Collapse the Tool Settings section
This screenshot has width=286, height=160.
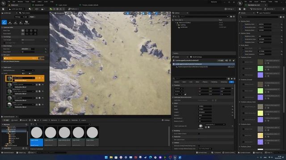[x=2, y=37]
